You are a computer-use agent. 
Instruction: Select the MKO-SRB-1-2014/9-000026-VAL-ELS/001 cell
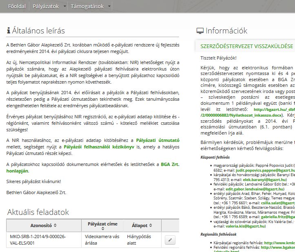tap(44, 240)
